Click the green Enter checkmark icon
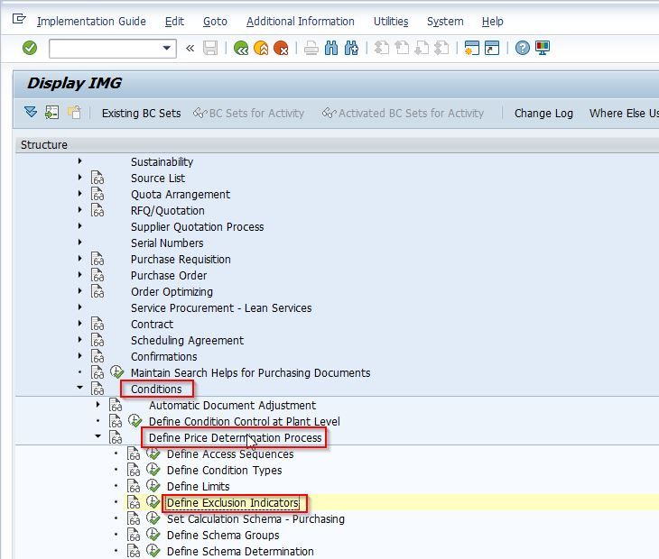Image resolution: width=659 pixels, height=559 pixels. tap(30, 48)
